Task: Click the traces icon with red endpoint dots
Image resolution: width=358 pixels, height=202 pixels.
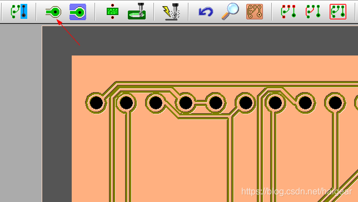Action: (289, 12)
